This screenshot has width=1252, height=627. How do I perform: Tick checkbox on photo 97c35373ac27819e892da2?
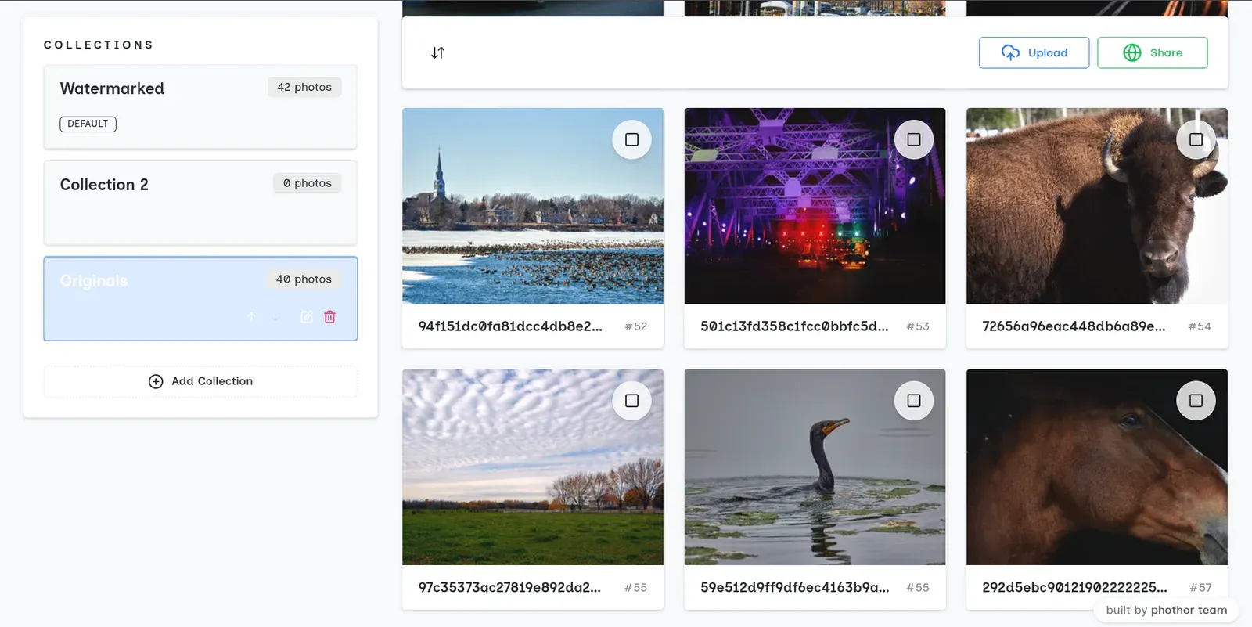[x=631, y=401]
